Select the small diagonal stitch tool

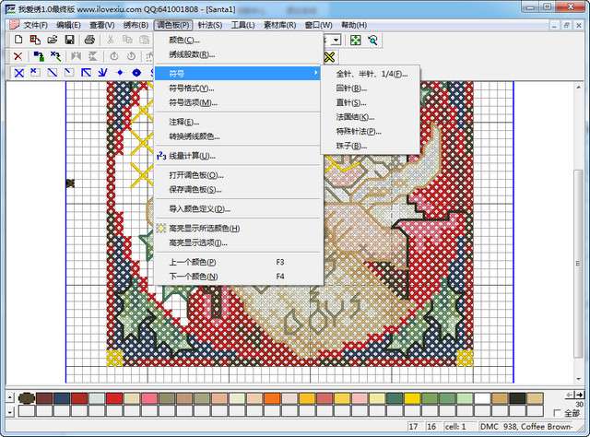(69, 73)
